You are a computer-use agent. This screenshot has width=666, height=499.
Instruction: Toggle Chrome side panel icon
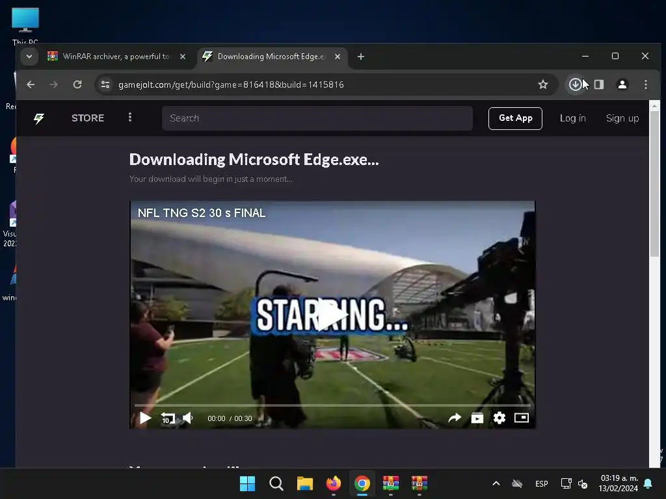(599, 84)
